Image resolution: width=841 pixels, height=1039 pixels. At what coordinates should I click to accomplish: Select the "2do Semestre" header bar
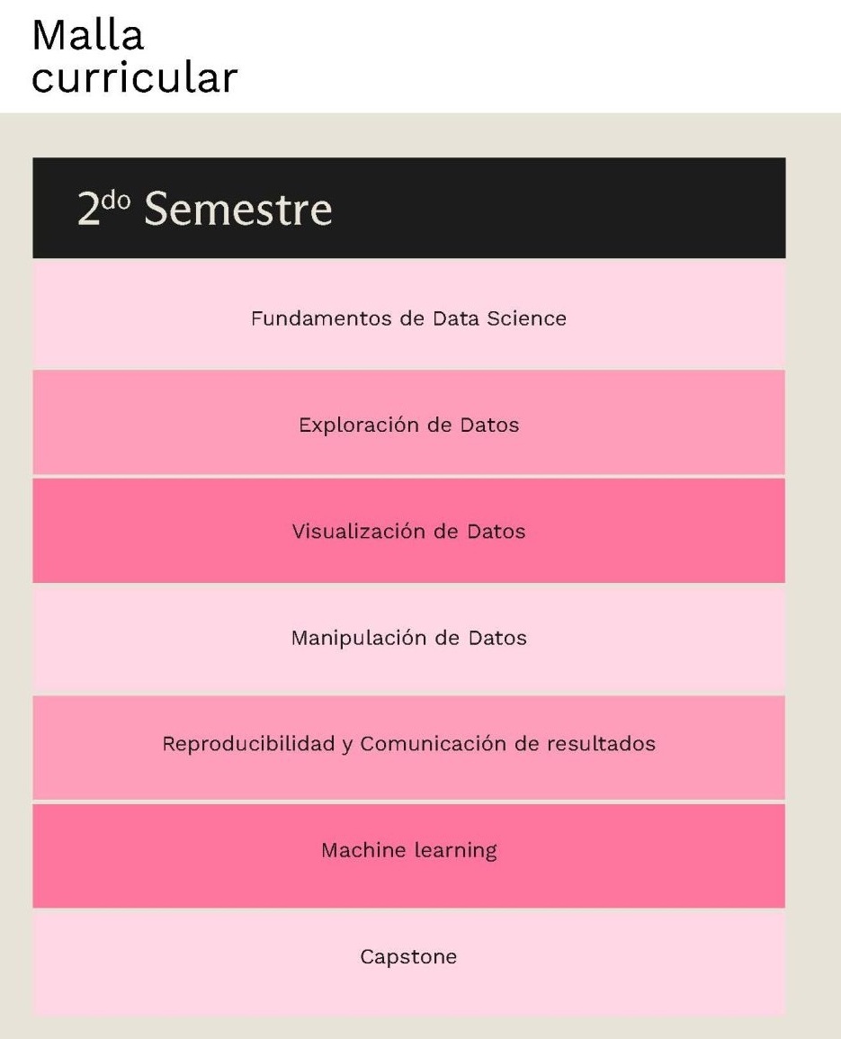pyautogui.click(x=409, y=208)
